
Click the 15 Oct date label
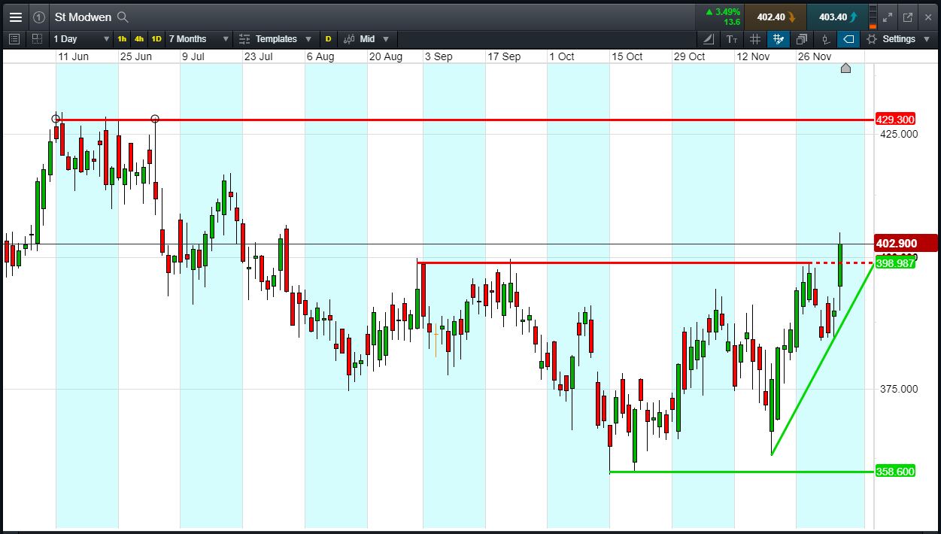[x=627, y=56]
